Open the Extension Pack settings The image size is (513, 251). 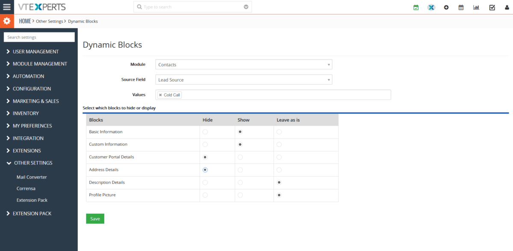32,200
